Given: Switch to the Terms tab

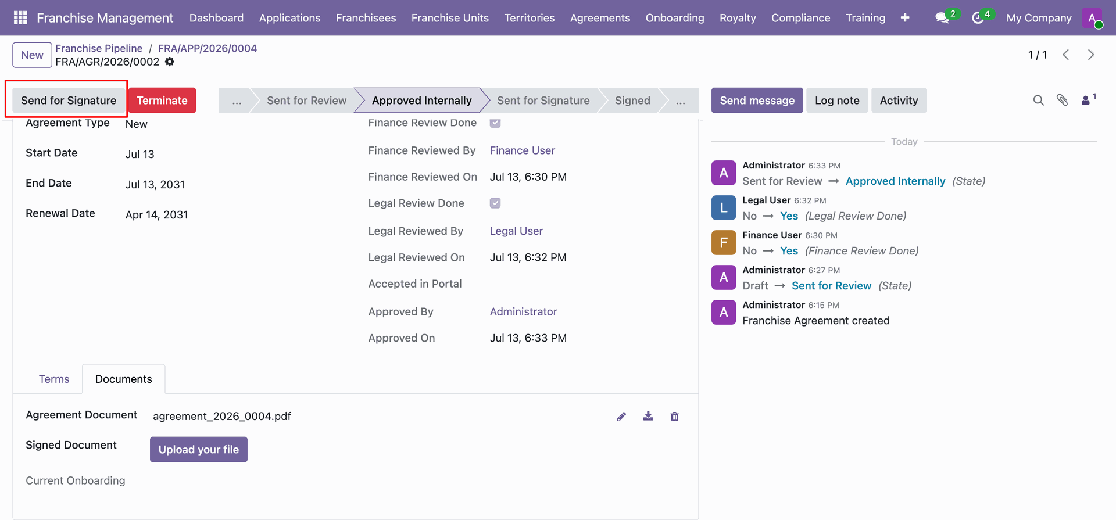Looking at the screenshot, I should click(54, 379).
